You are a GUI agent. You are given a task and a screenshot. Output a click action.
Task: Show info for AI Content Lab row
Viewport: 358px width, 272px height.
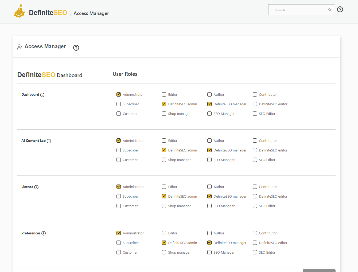(x=49, y=141)
